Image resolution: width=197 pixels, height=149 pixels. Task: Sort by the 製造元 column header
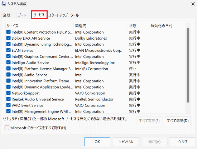click(x=101, y=26)
